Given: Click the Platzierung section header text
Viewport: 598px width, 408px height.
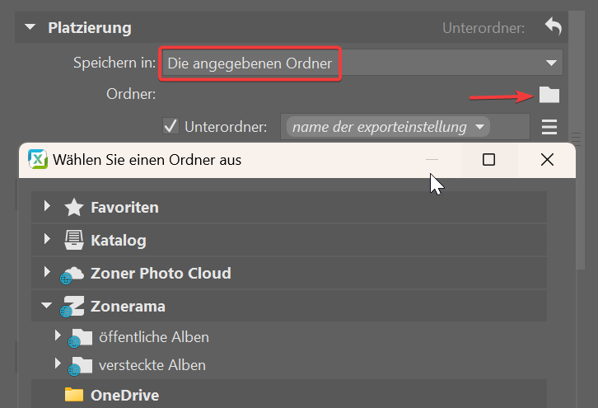Looking at the screenshot, I should point(90,28).
